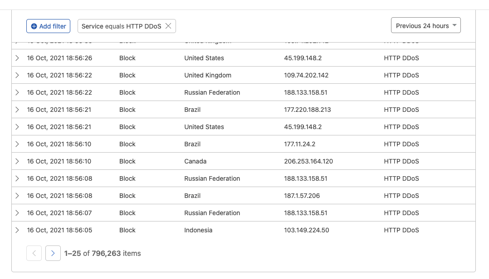Screen dimensions: 489x279
Task: Expand the 18:56:22 United Kingdom event row
Action: (x=17, y=75)
